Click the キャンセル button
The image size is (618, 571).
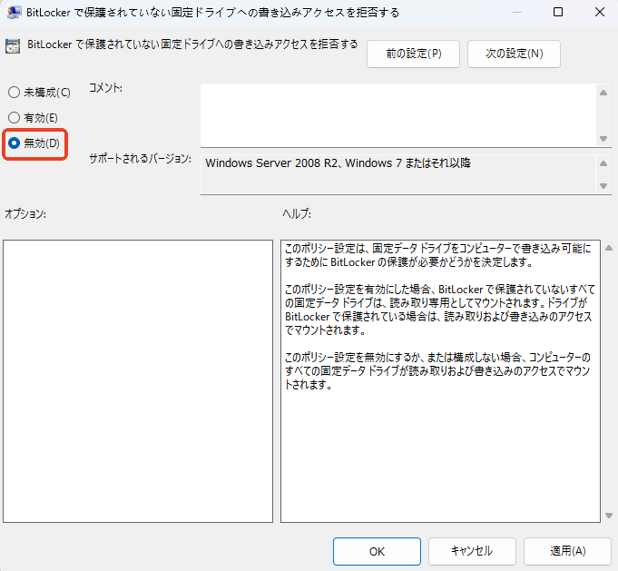click(472, 551)
